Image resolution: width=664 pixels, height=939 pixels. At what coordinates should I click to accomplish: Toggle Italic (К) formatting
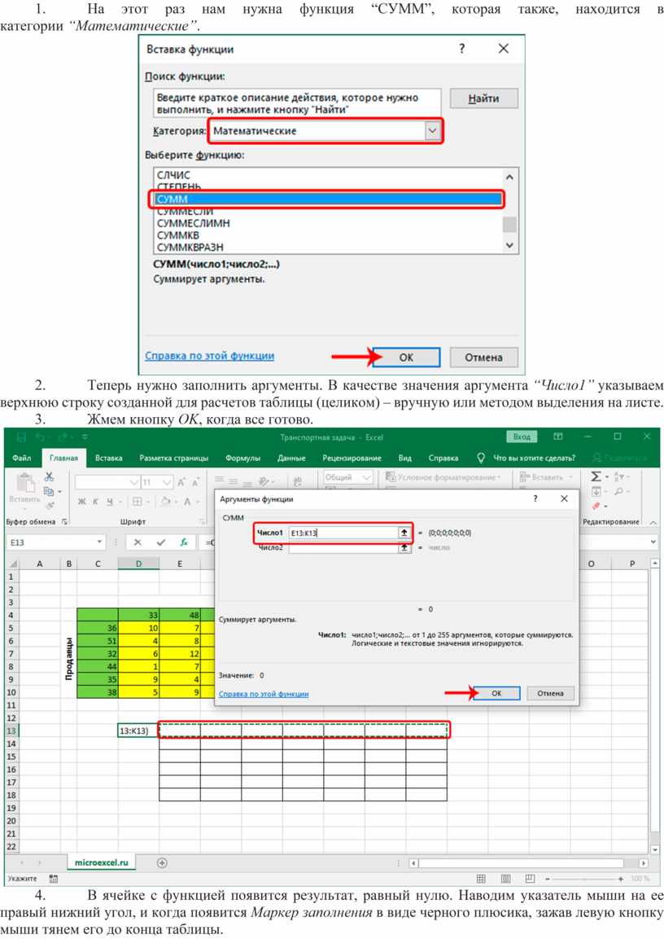point(95,501)
